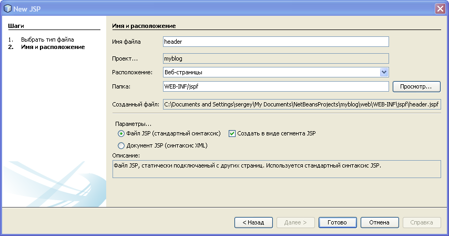Open the 'Расположение' dropdown arrow

point(384,72)
